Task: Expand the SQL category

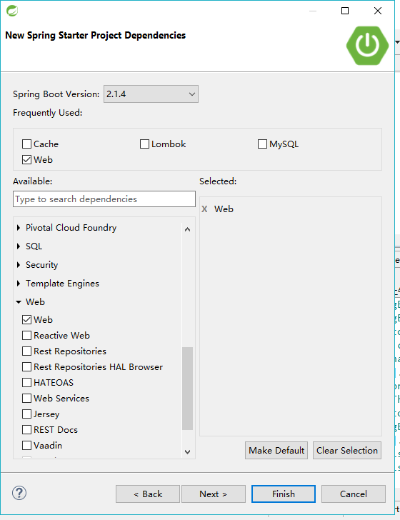Action: pyautogui.click(x=19, y=246)
